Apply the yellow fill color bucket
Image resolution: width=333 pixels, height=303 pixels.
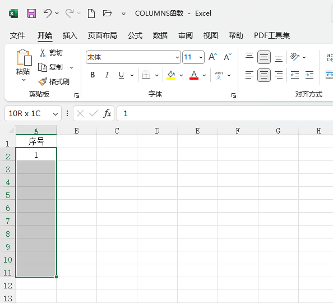click(x=171, y=75)
